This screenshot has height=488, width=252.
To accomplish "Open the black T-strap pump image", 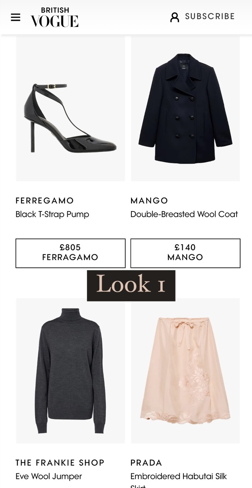I will tap(71, 109).
